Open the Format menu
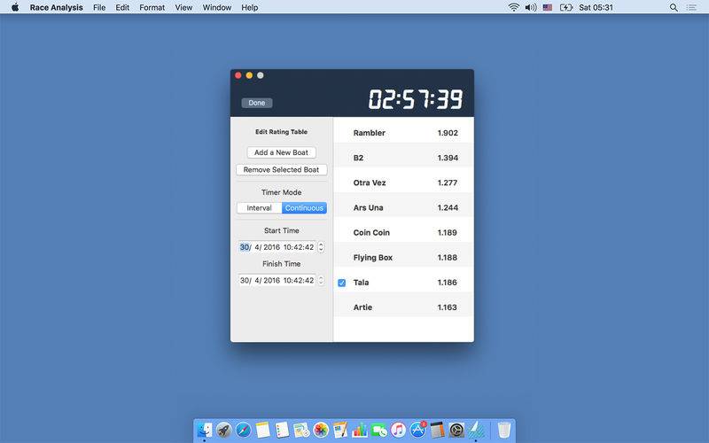This screenshot has height=443, width=709. pyautogui.click(x=152, y=7)
